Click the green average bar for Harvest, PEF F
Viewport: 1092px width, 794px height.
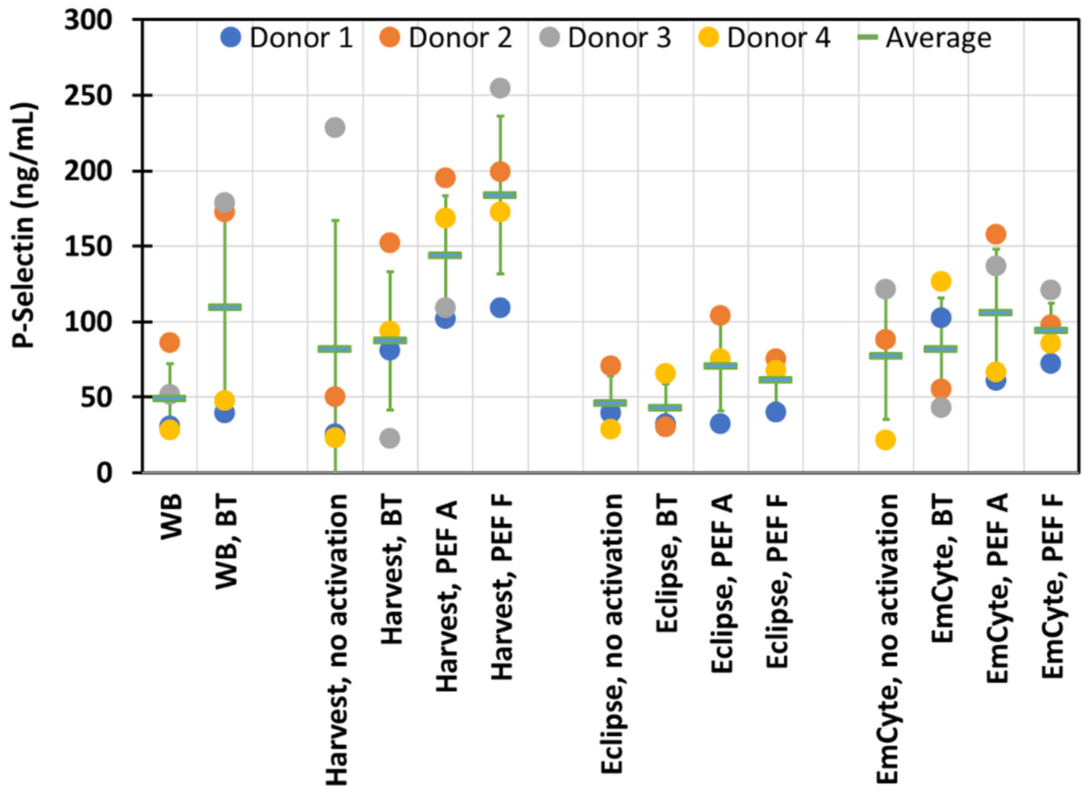point(500,194)
